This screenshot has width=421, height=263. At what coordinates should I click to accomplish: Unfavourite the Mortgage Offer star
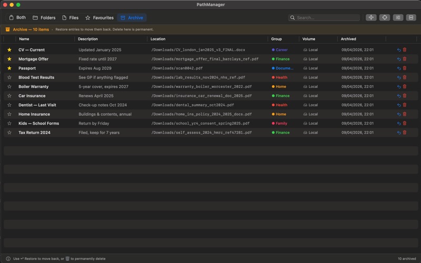pos(9,59)
